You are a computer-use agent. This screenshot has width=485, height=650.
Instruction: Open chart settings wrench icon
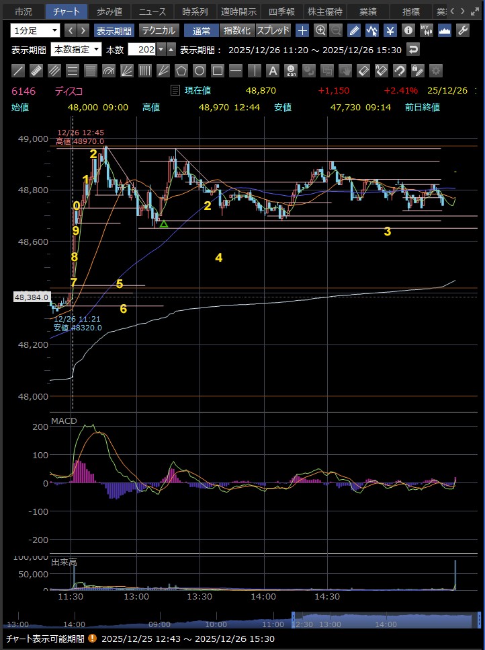point(462,30)
